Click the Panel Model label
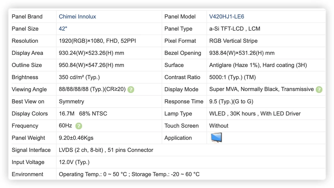Image resolution: width=334 pixels, height=188 pixels. pyautogui.click(x=180, y=17)
